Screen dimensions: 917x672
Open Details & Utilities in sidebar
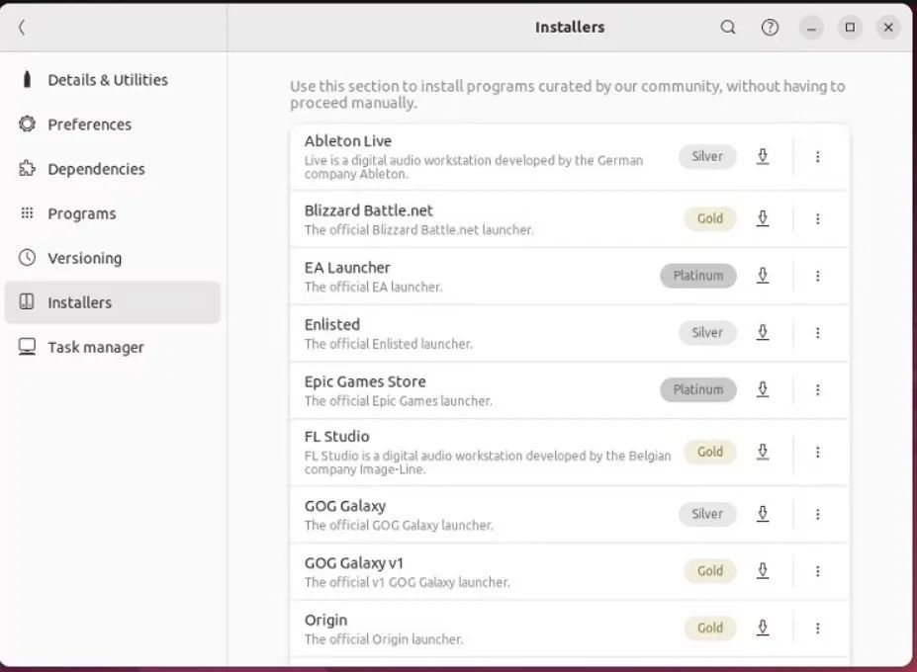tap(107, 80)
